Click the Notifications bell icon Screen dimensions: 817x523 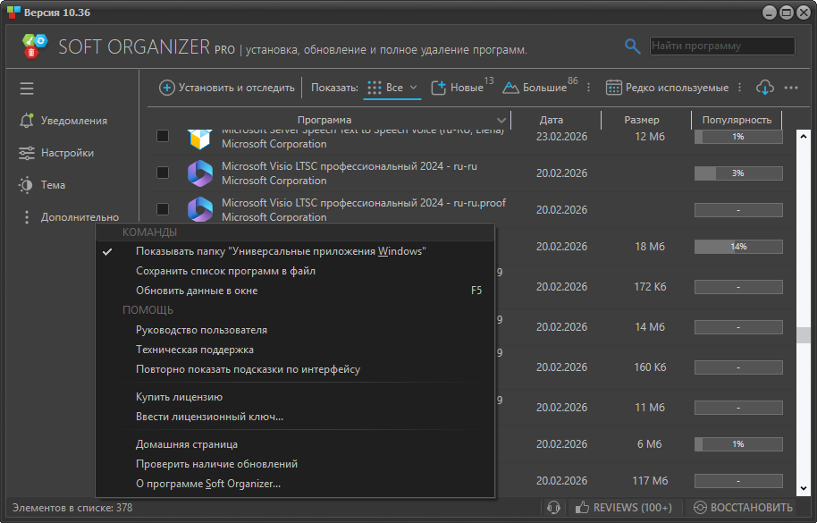tap(27, 121)
